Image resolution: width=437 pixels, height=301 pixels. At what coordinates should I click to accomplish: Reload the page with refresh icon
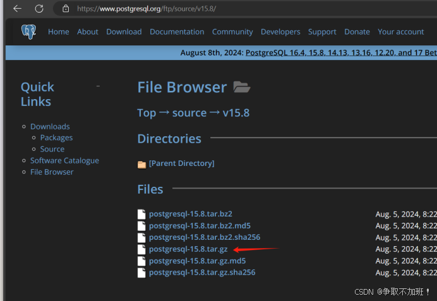39,9
